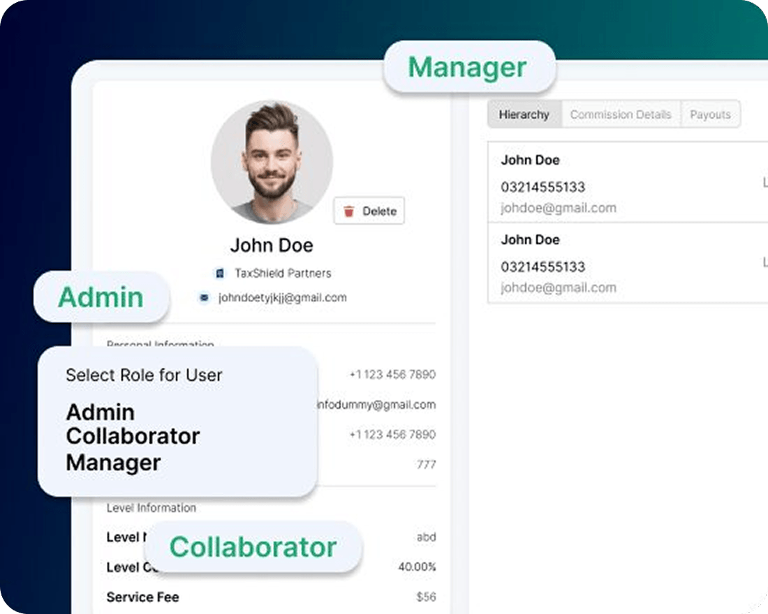Image resolution: width=768 pixels, height=614 pixels.
Task: Select Collaborator in role list
Action: [133, 436]
